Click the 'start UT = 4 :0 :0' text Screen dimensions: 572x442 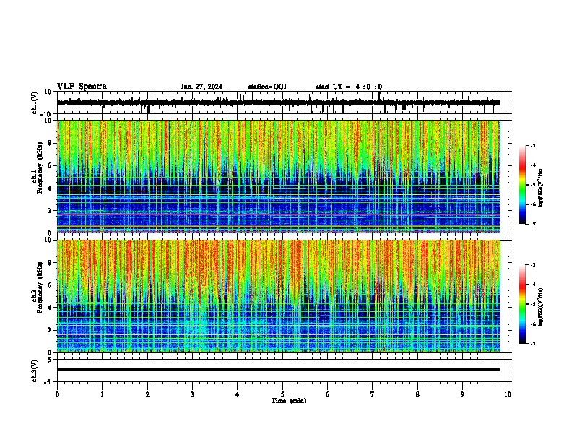click(x=349, y=87)
